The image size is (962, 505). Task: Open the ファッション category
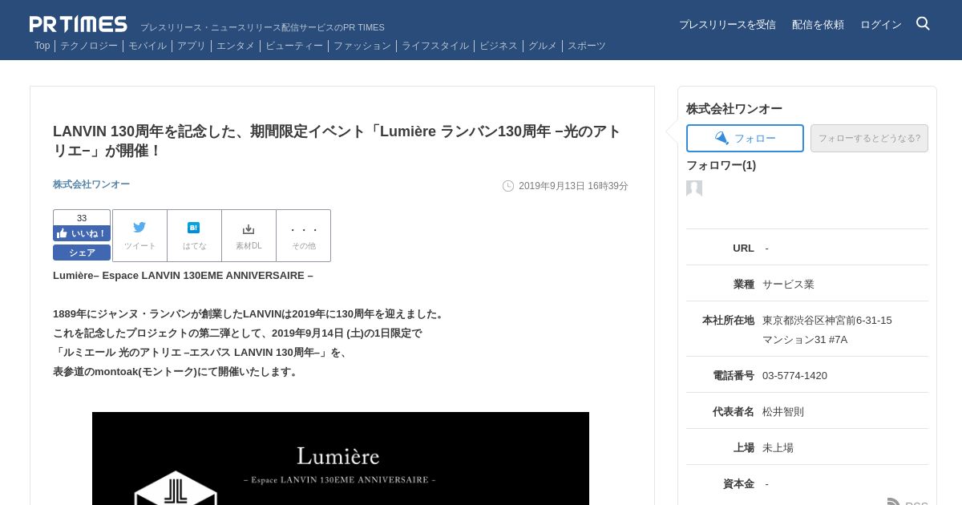(x=362, y=46)
